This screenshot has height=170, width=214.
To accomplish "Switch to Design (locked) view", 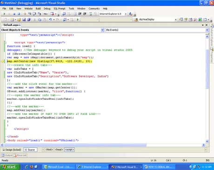I will (x=12, y=150).
